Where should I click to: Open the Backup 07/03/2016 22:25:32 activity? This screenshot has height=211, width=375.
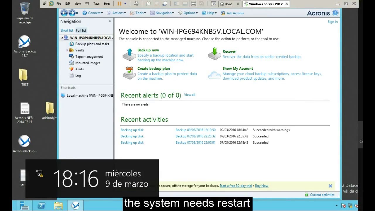coord(195,136)
